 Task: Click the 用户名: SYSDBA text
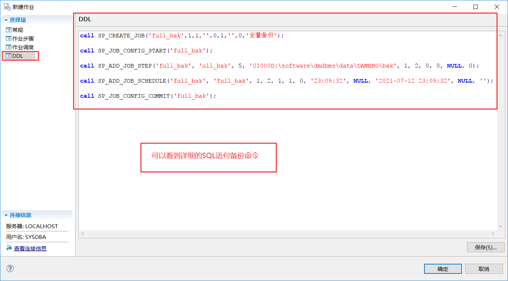26,237
